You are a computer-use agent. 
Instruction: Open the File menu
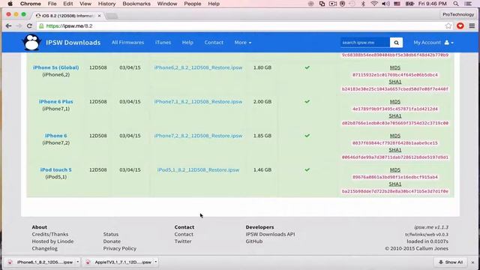point(52,4)
